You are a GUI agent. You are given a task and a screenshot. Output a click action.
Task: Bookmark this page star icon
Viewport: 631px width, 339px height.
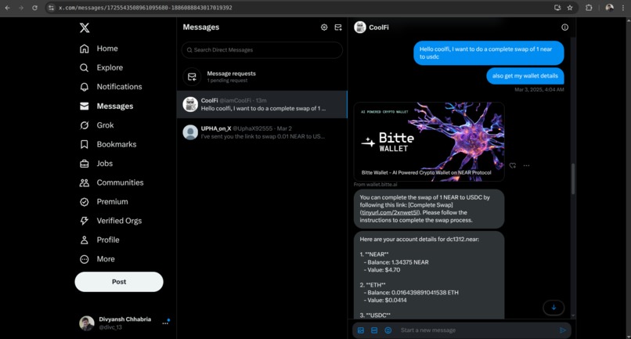click(x=570, y=8)
